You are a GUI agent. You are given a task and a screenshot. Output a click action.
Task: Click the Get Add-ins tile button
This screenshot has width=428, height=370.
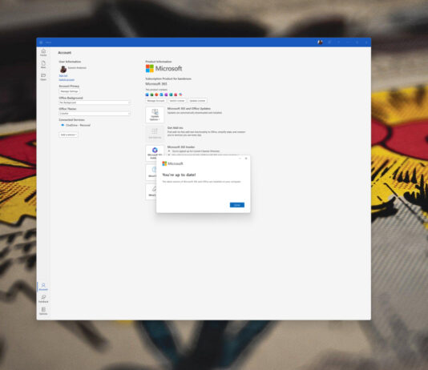coord(155,134)
